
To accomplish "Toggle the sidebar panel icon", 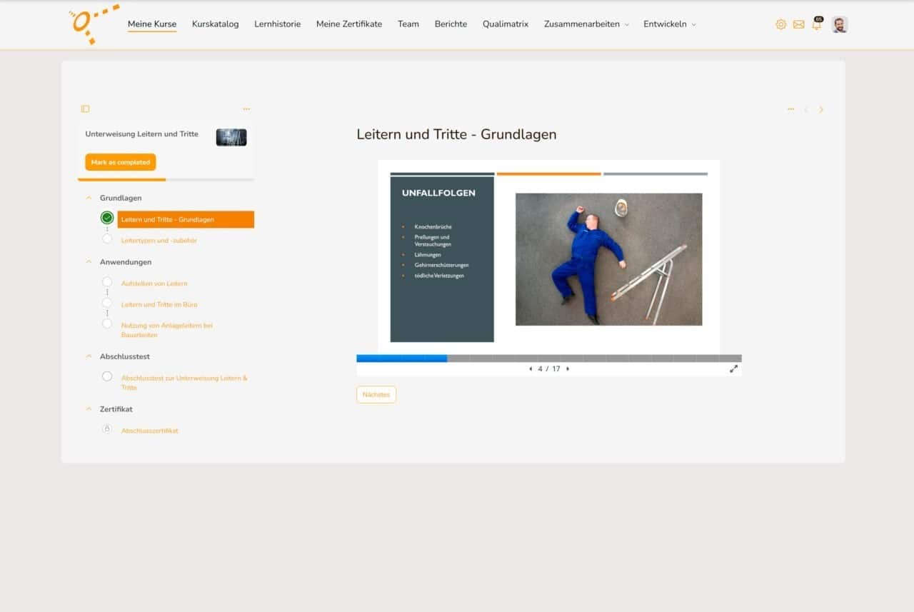I will (x=85, y=109).
